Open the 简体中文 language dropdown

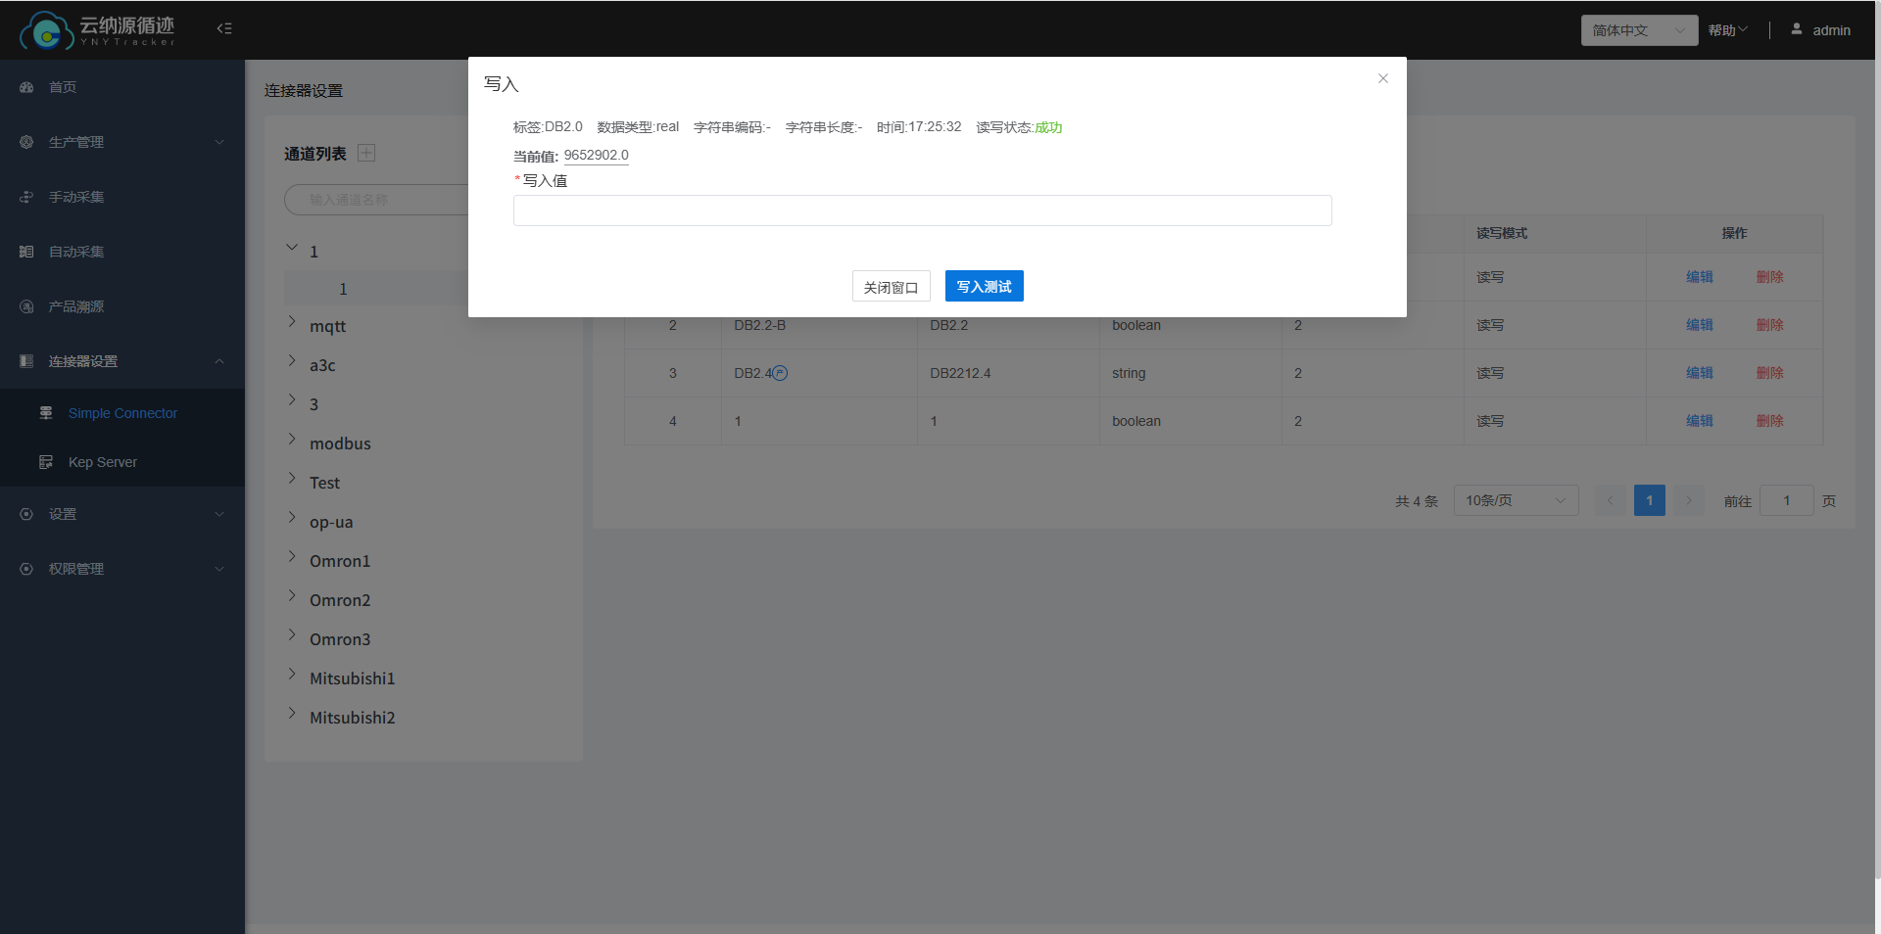coord(1638,30)
